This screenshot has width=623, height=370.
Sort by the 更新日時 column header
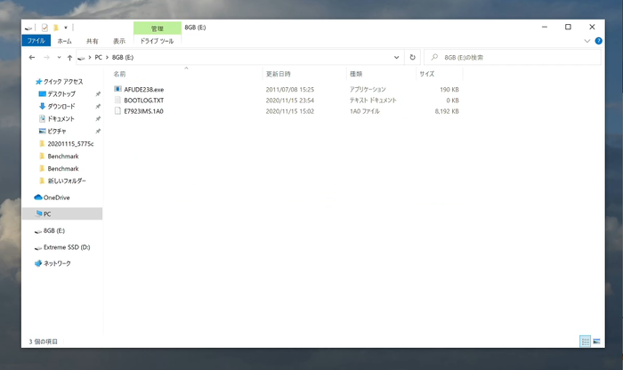coord(278,74)
